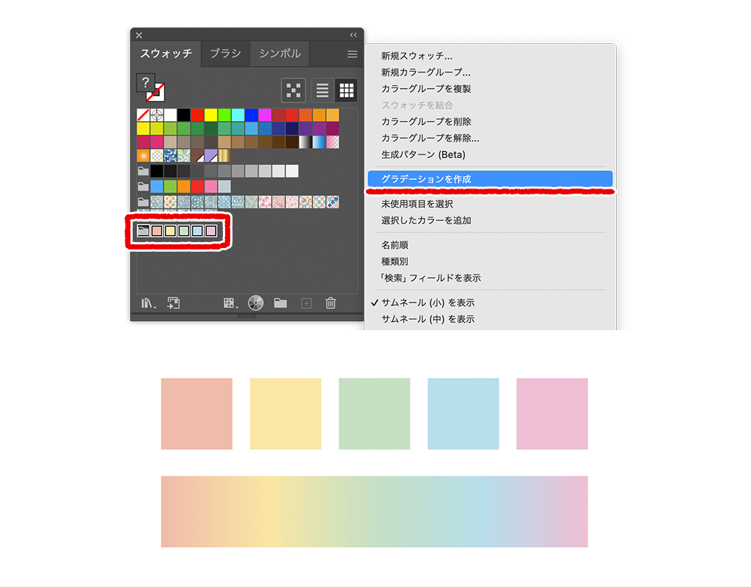The width and height of the screenshot is (751, 587).
Task: Click the add selected swatch to library icon
Action: click(x=173, y=303)
